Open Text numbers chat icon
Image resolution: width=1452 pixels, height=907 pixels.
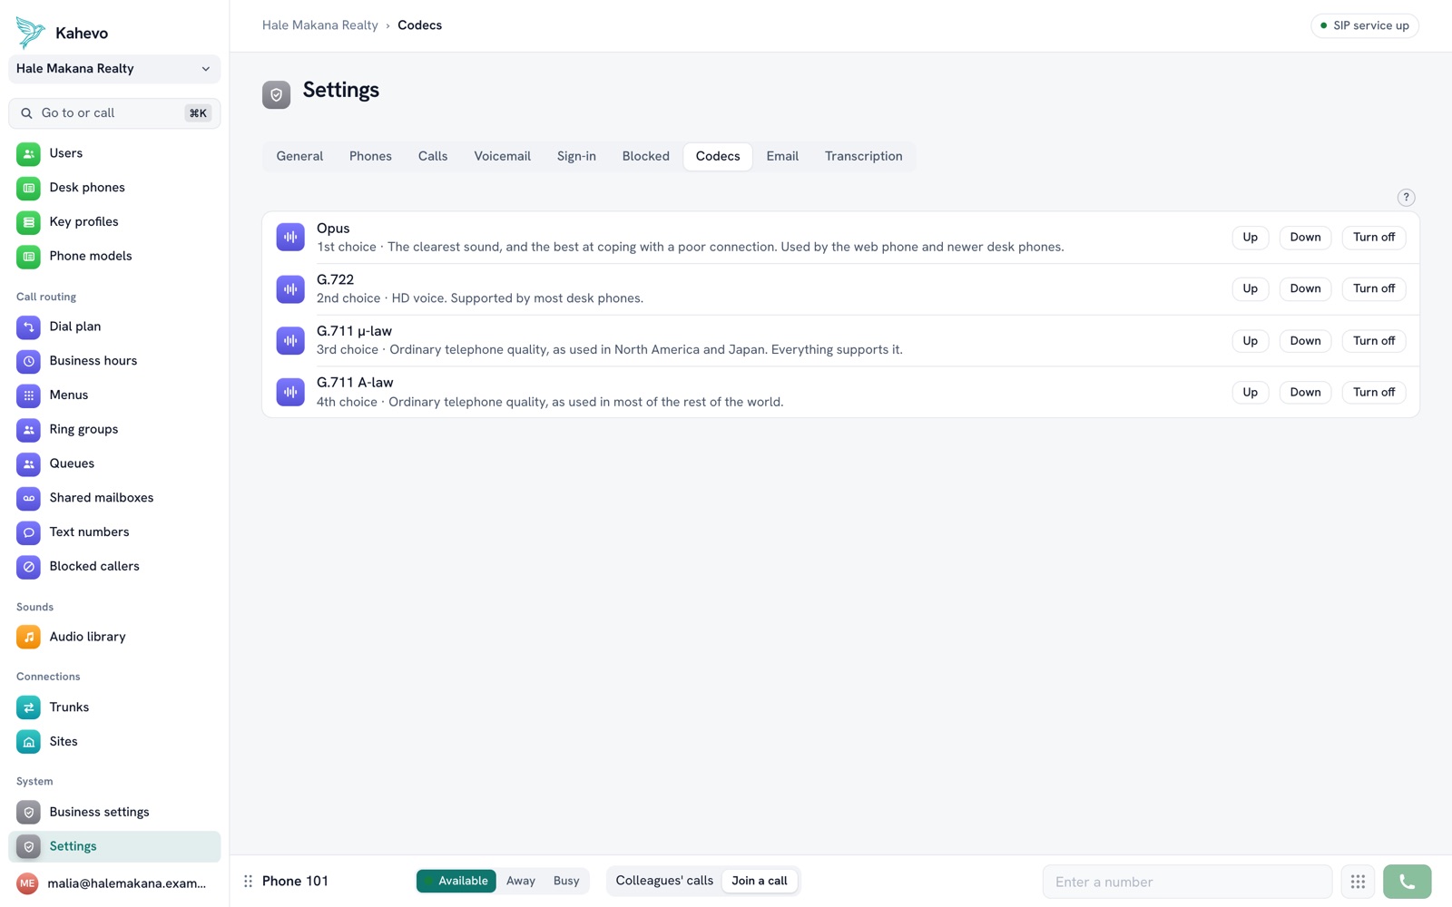[28, 532]
